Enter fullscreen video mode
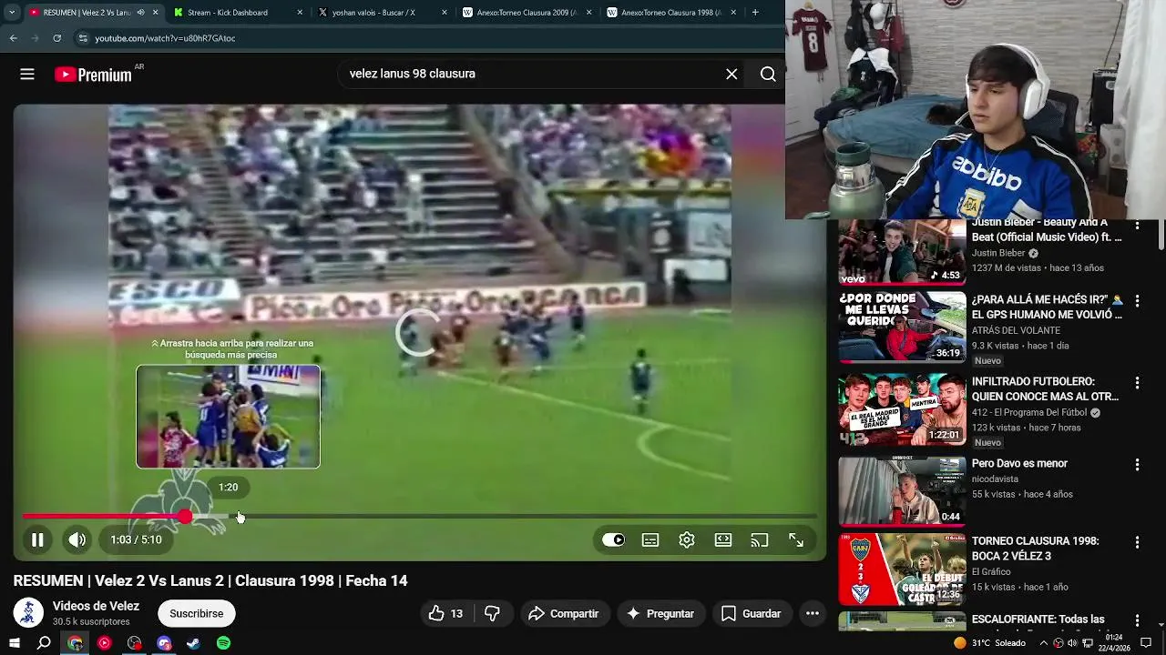 796,539
